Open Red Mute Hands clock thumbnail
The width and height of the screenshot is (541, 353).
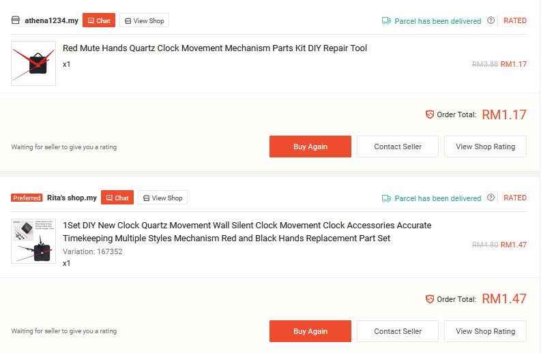(33, 63)
